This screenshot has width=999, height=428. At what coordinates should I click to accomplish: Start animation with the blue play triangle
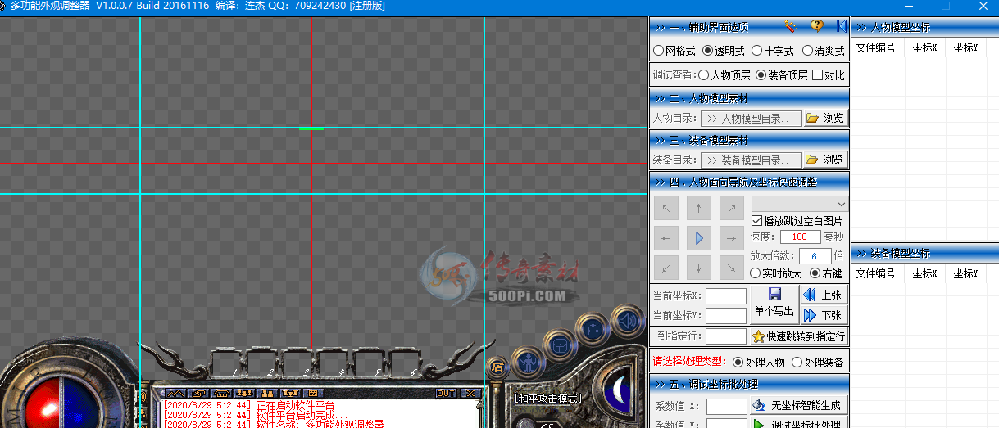(x=698, y=238)
